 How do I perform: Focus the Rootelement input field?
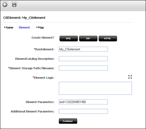click(x=83, y=49)
